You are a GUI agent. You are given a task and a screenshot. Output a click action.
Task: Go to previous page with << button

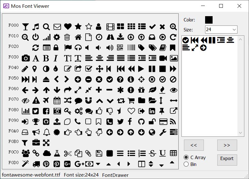point(194,145)
